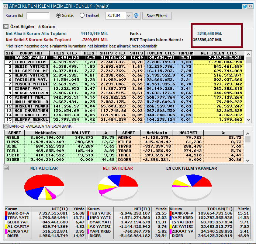This screenshot has width=256, height=244.
Task: Click the Fark value 3210,568 Mil.
Action: 210,33
